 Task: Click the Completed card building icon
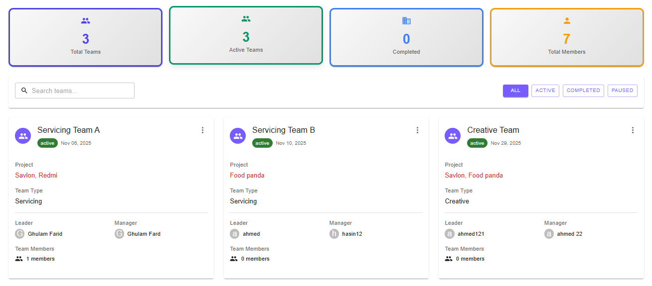coord(406,21)
